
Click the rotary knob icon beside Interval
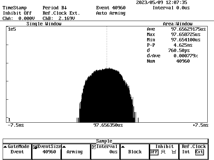(94, 147)
